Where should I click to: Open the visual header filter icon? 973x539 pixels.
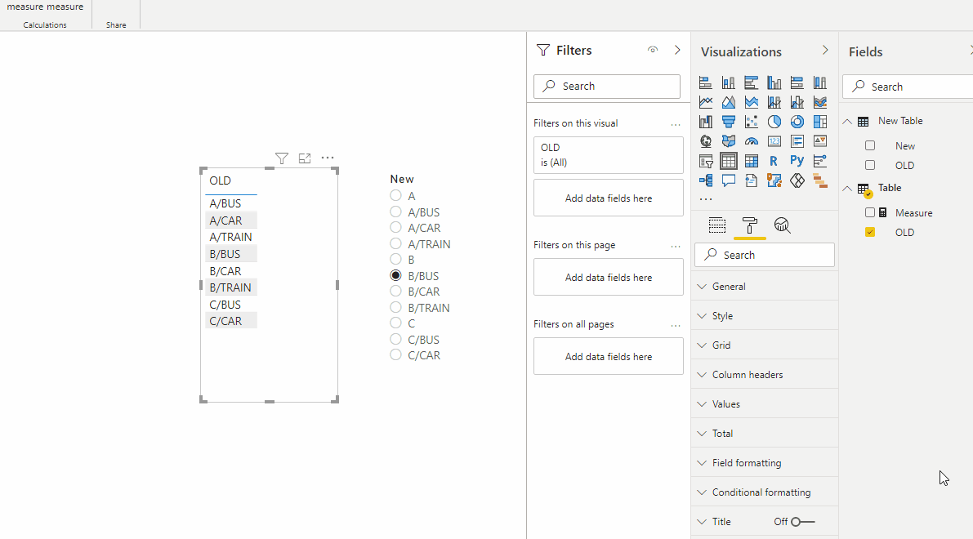(x=282, y=158)
